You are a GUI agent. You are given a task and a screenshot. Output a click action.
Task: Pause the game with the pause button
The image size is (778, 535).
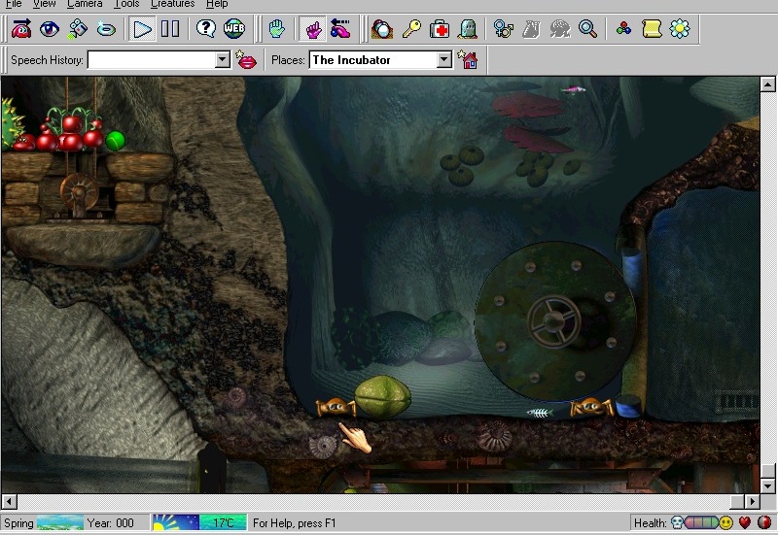[x=170, y=29]
